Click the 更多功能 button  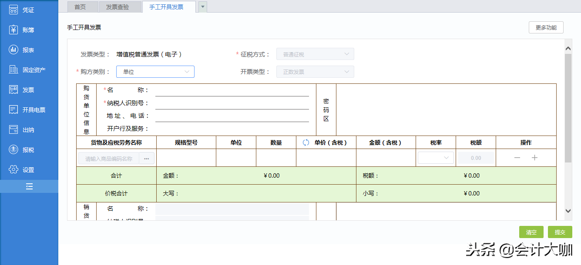[x=546, y=27]
